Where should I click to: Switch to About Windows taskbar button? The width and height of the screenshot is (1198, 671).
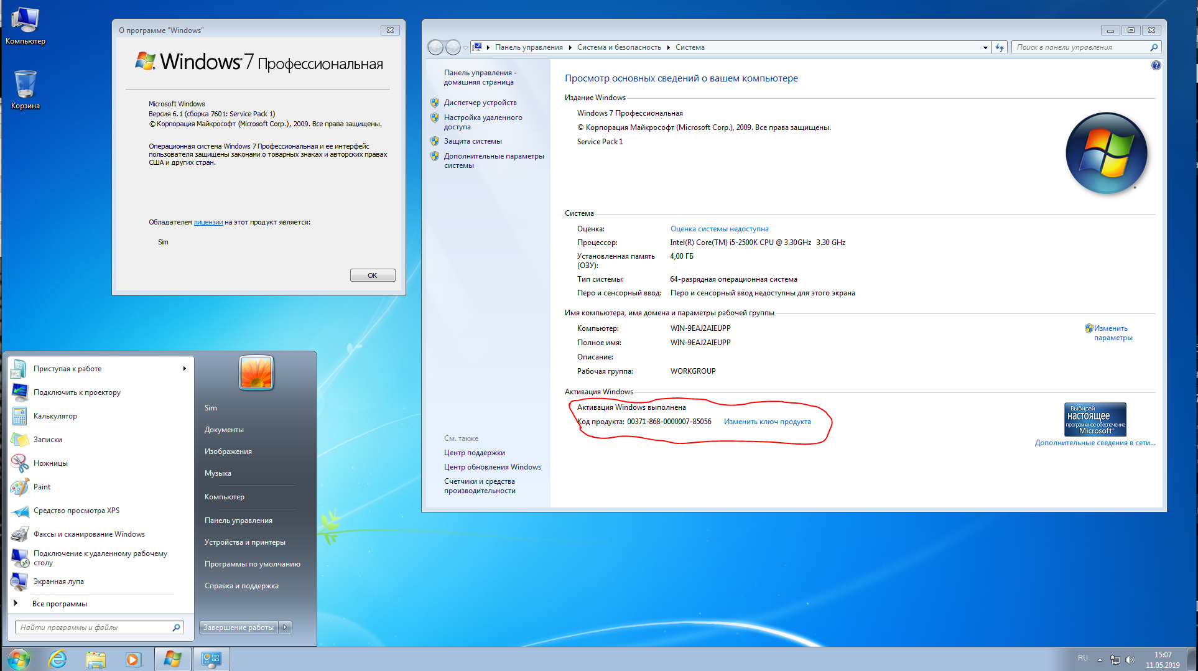pos(172,659)
